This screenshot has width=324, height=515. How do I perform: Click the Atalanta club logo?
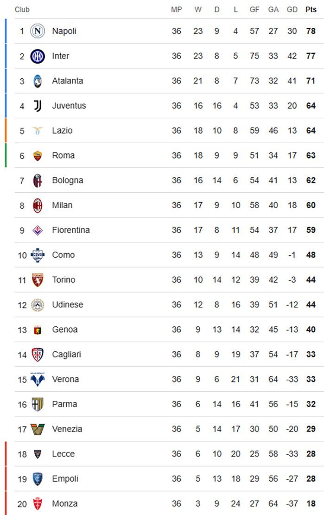tap(38, 81)
